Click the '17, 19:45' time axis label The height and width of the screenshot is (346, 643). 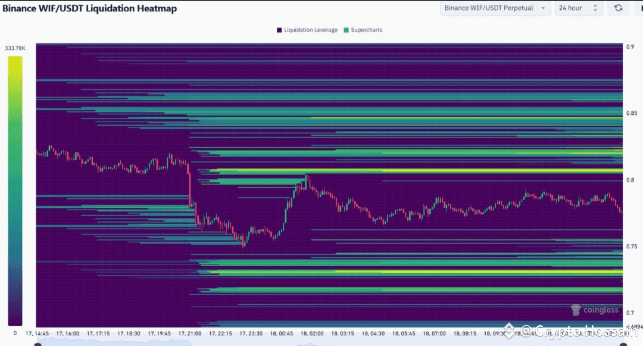[x=160, y=333]
